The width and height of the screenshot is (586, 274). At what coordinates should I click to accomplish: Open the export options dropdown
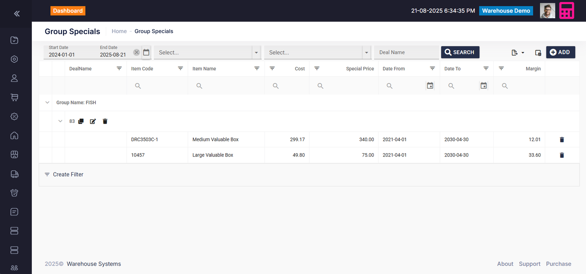point(518,53)
